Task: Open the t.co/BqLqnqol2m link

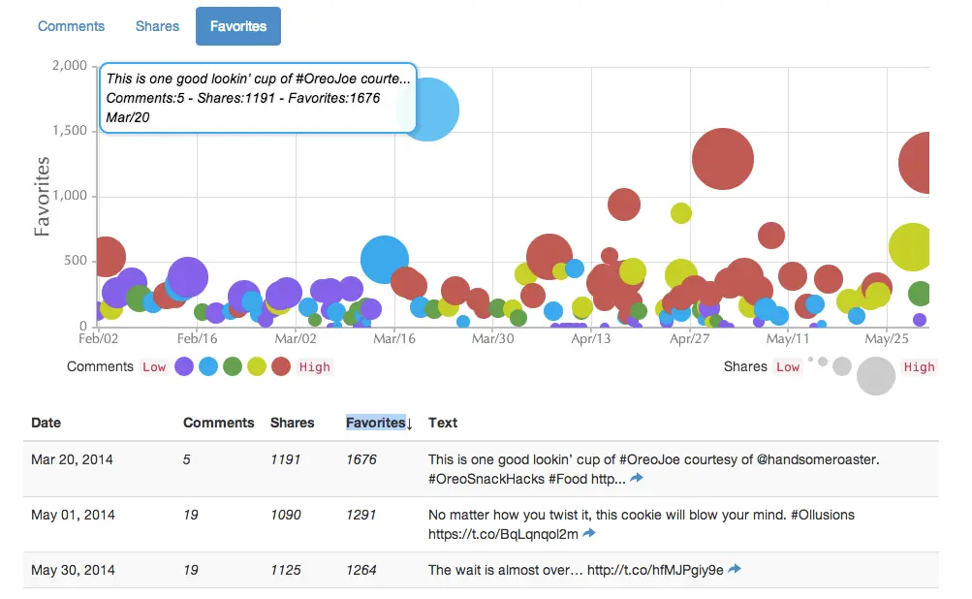Action: click(503, 534)
